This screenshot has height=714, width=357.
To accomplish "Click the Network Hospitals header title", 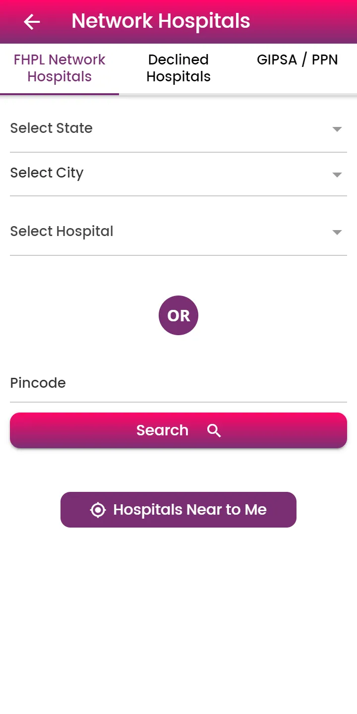I will click(161, 21).
